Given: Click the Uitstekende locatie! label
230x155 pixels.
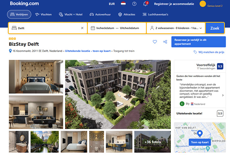Looking at the screenshot, I should (x=189, y=113).
